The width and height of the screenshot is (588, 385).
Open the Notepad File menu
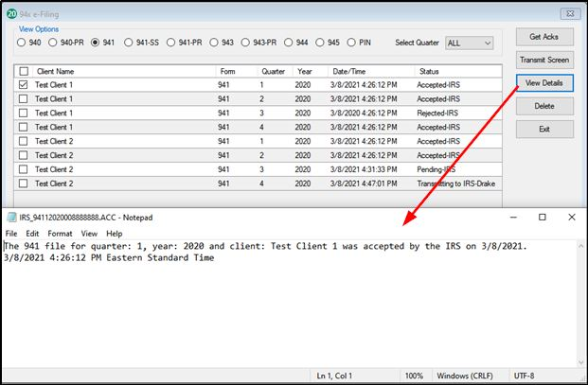click(x=11, y=233)
